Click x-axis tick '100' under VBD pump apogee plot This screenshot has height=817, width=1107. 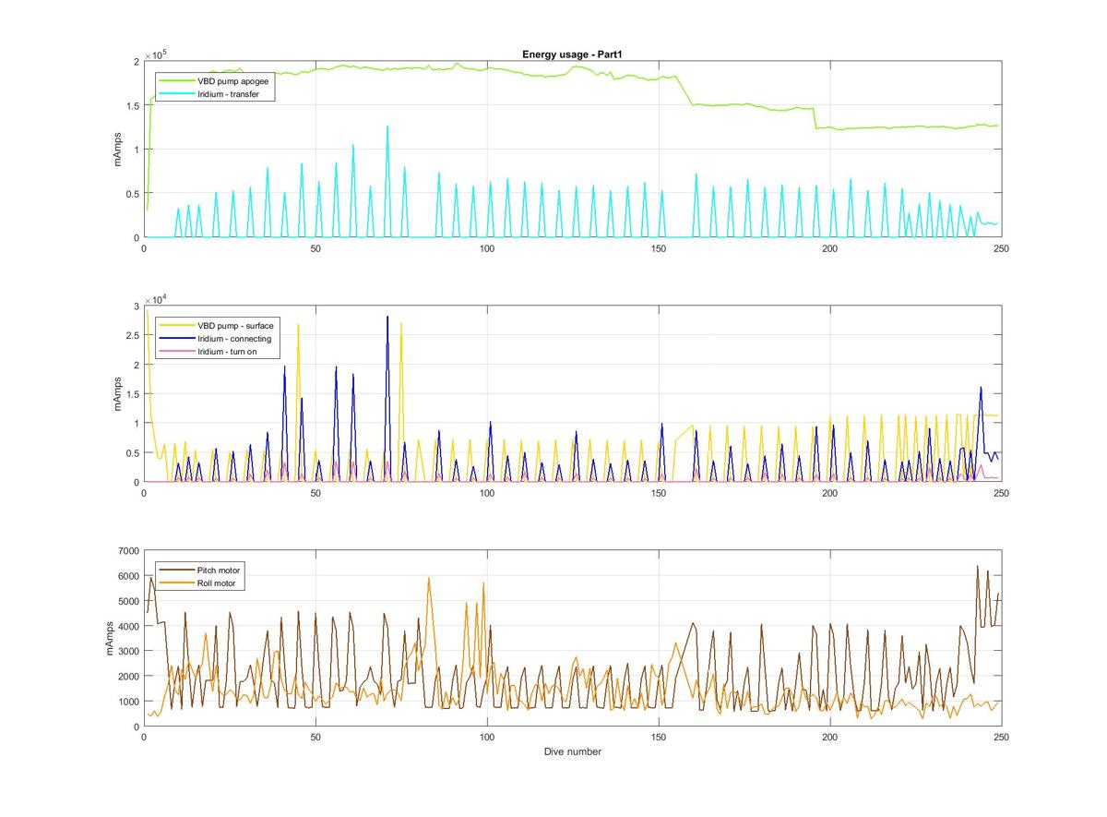487,248
